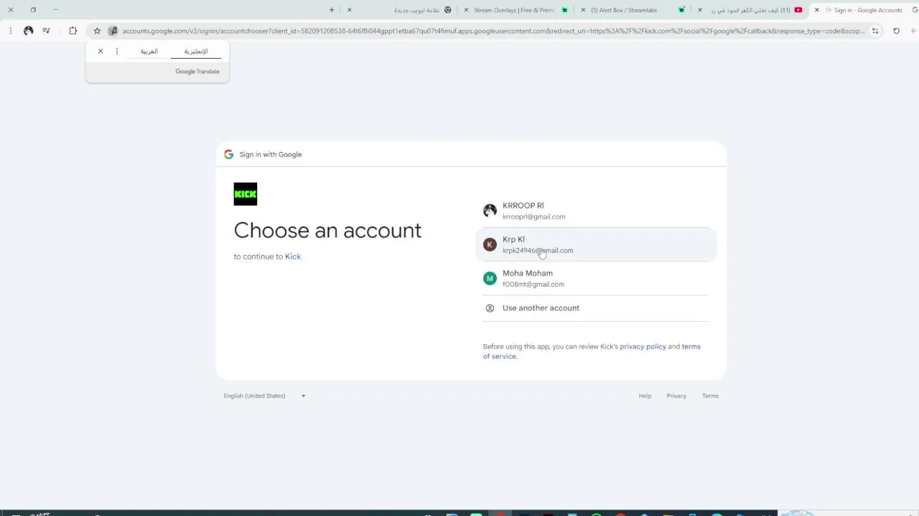The height and width of the screenshot is (516, 919).
Task: Switch translation to العربية tab
Action: [x=149, y=52]
